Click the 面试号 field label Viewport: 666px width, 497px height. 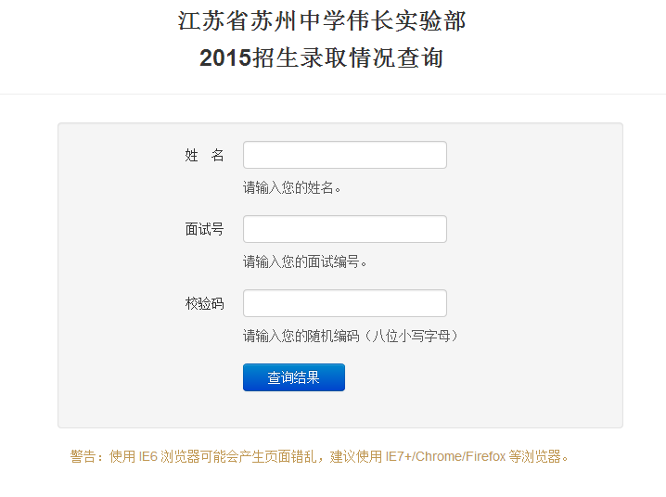point(204,229)
